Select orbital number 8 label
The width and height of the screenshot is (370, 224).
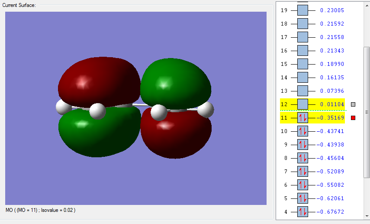286,158
